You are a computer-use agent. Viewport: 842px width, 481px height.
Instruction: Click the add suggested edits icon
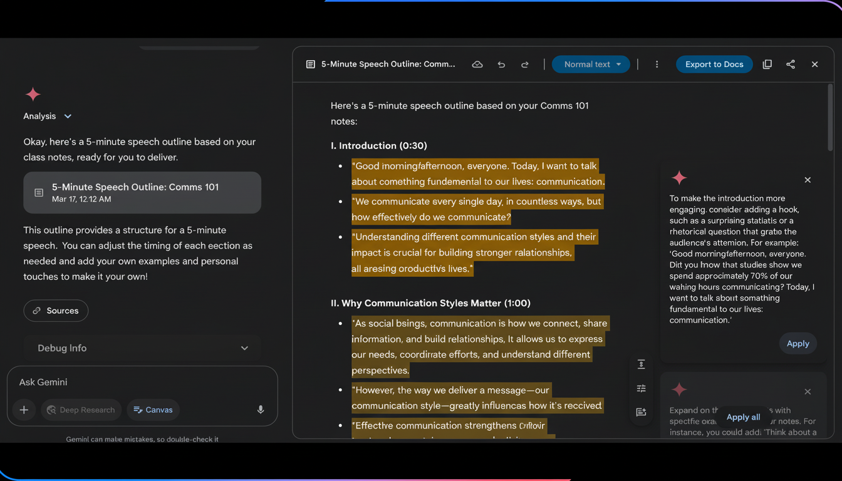tap(641, 411)
